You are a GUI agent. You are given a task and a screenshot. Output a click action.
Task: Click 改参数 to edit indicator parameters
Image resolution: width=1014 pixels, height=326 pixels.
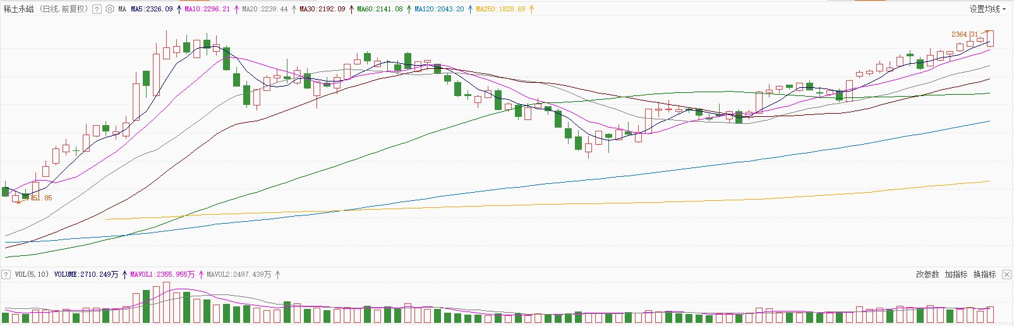(927, 274)
